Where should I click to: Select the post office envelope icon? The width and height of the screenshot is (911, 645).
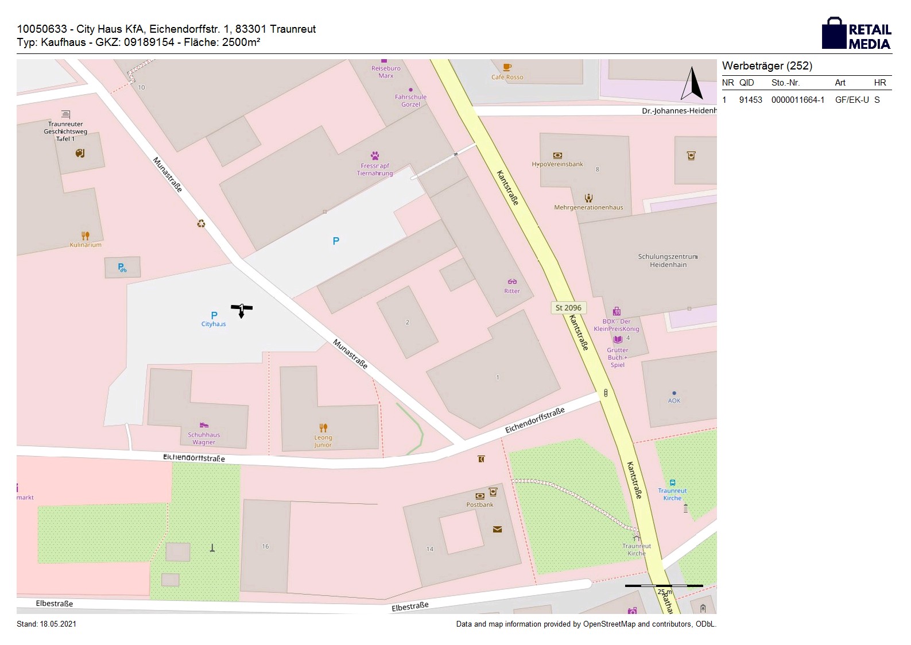click(x=497, y=529)
